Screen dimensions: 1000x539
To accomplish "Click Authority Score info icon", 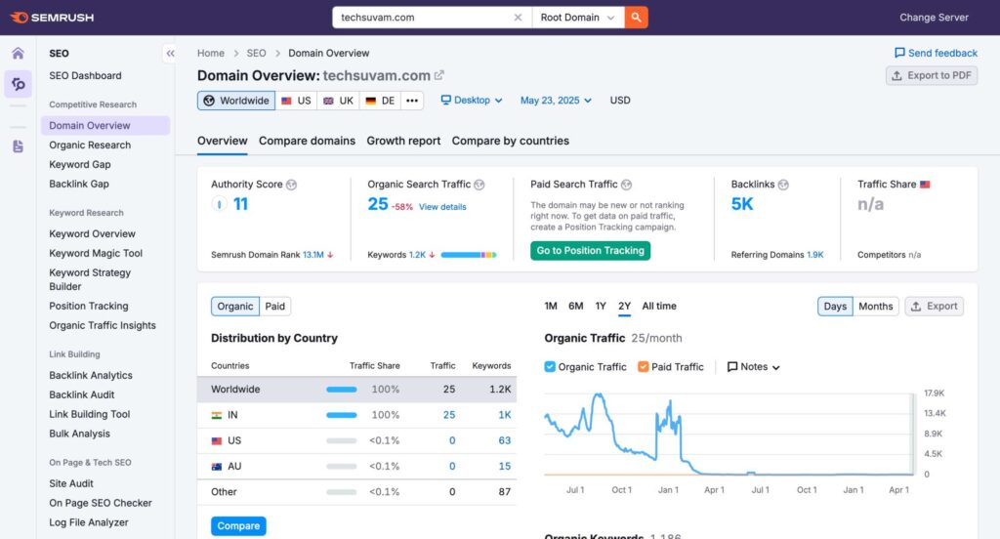I will [291, 185].
